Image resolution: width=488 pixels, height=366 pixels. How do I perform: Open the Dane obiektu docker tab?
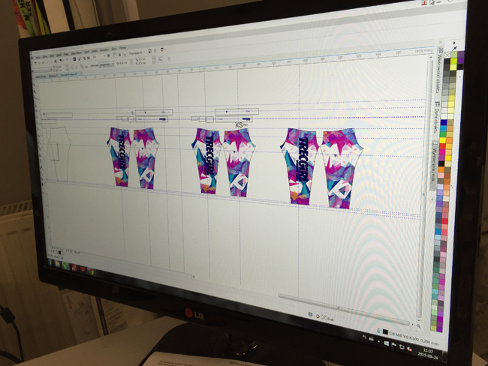(437, 119)
